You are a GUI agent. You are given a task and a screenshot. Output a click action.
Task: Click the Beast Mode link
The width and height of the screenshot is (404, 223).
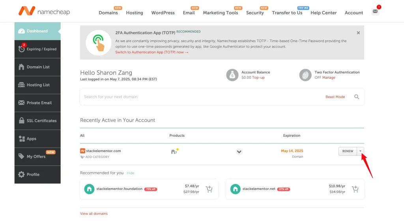pos(335,97)
